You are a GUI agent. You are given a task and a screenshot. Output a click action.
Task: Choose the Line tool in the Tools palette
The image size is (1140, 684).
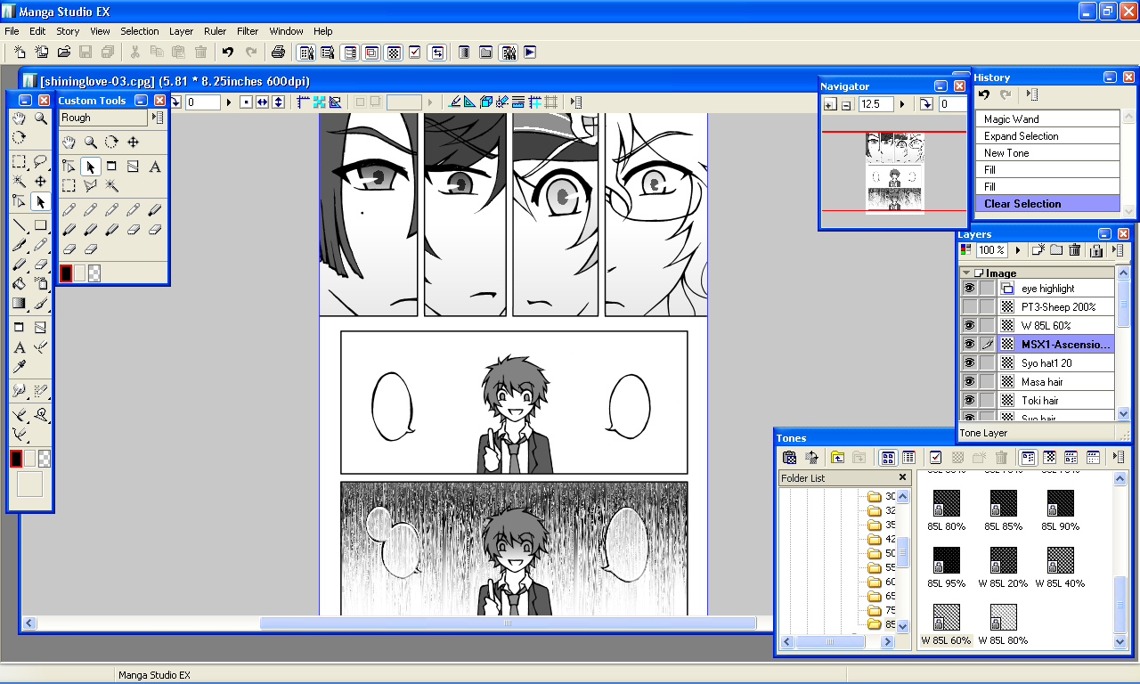point(19,225)
